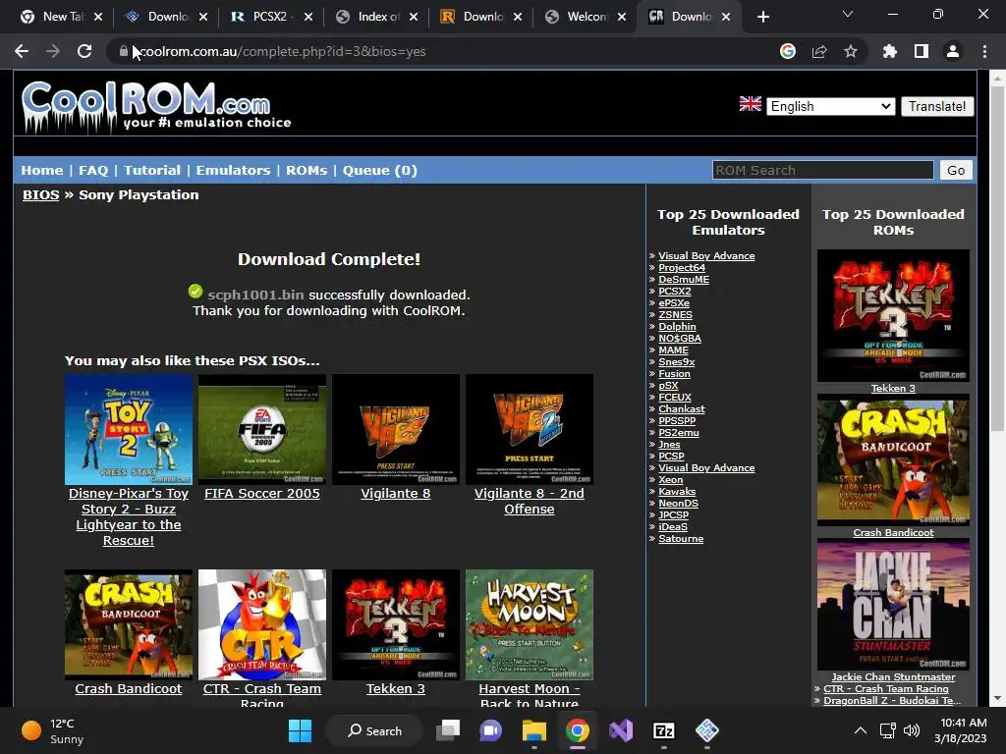The width and height of the screenshot is (1006, 754).
Task: Open the ePSXe emulator link
Action: click(674, 302)
